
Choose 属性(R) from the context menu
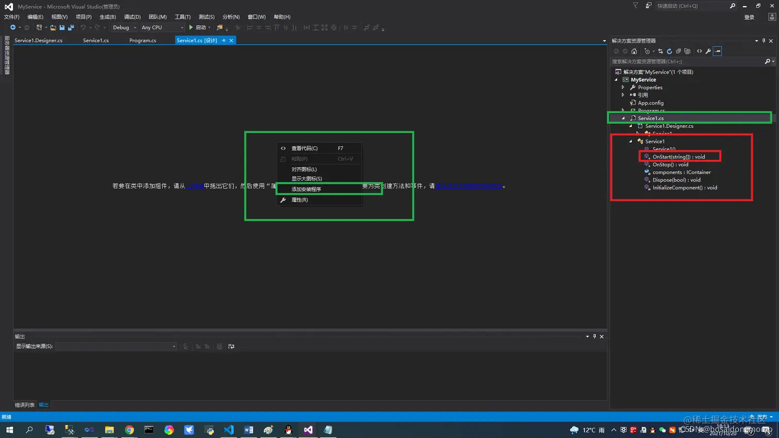point(319,200)
